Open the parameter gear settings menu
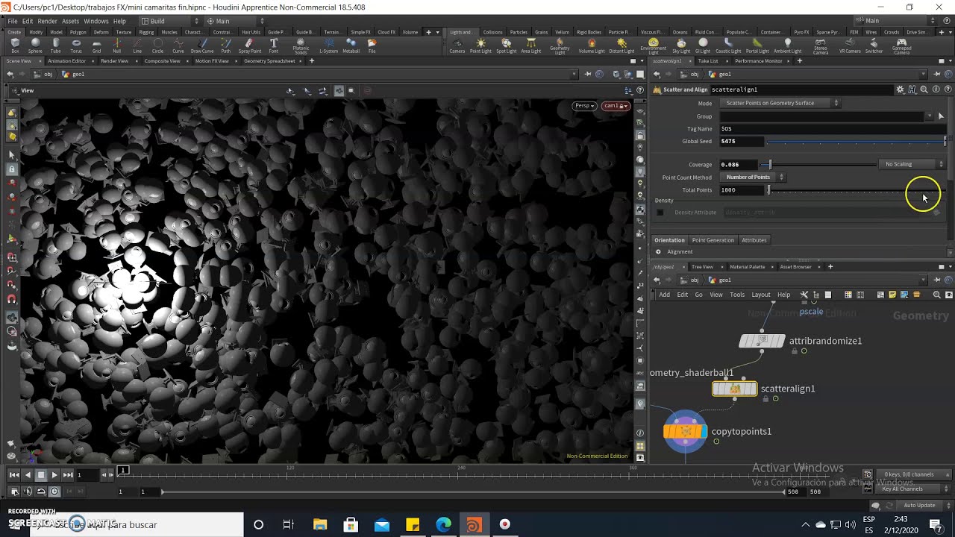 (x=901, y=89)
